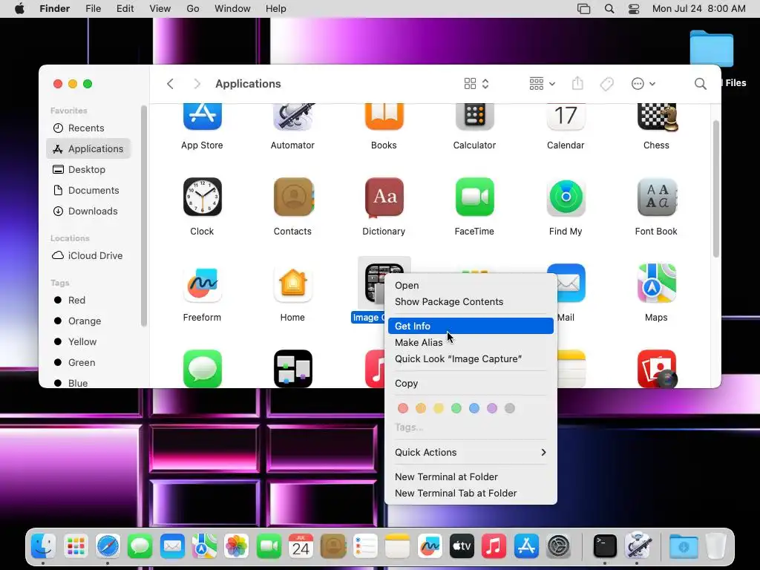
Task: Click the Applications window vertical scrollbar
Action: 716,189
